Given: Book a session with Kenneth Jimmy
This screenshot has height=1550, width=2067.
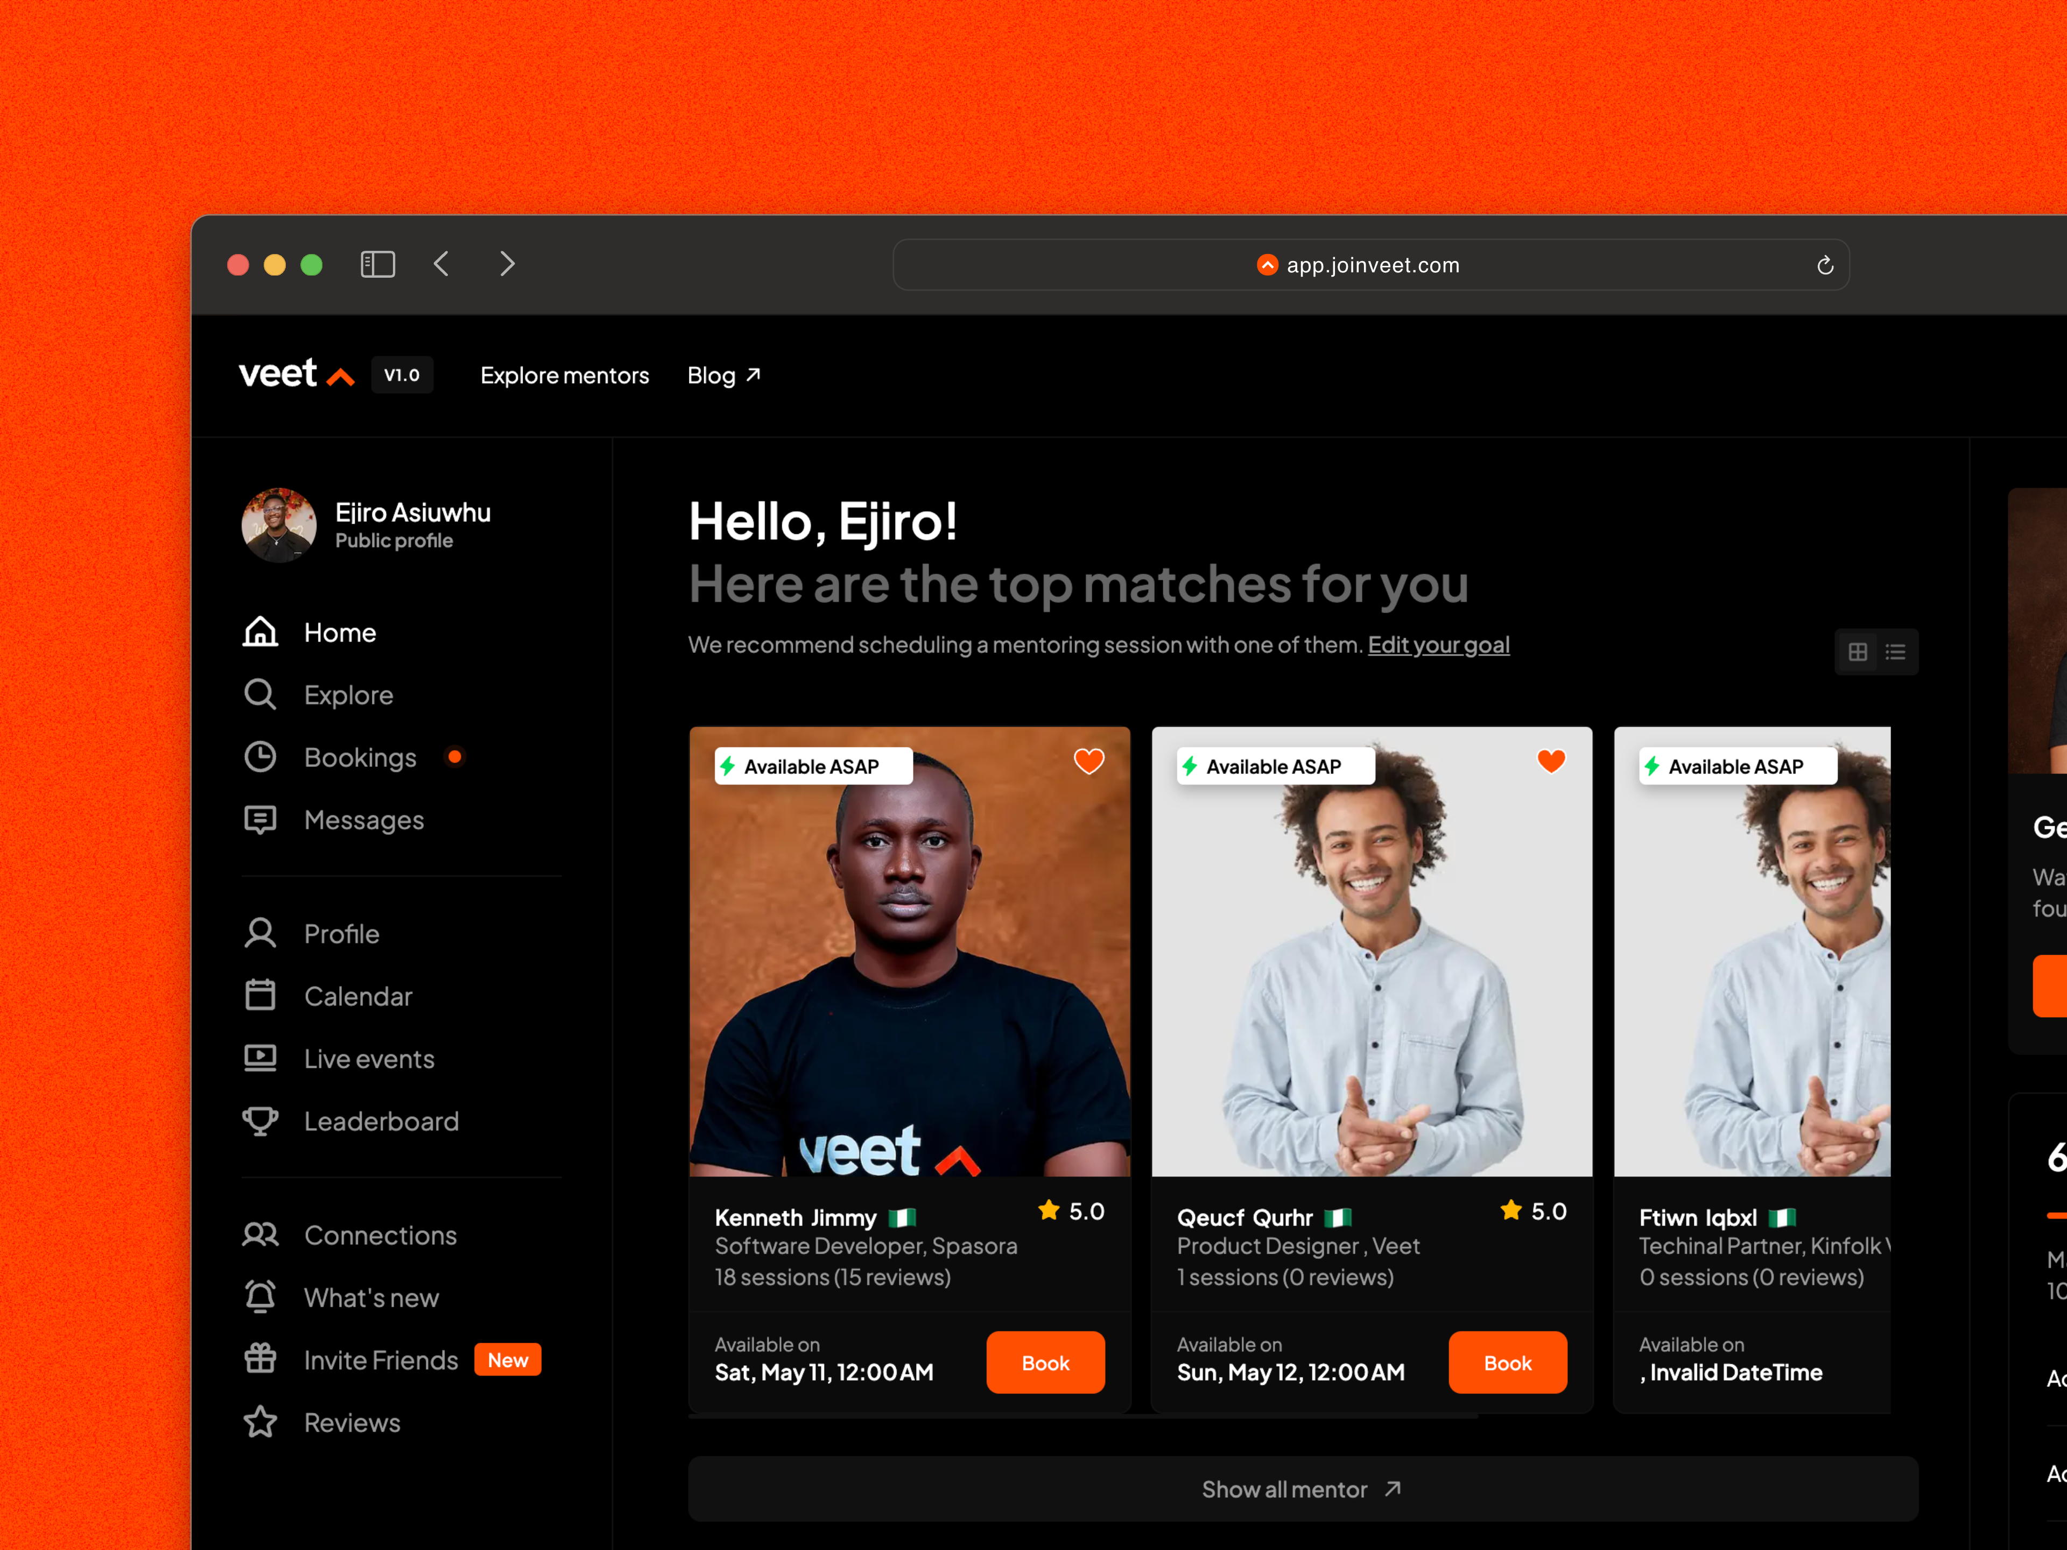Looking at the screenshot, I should [1045, 1362].
